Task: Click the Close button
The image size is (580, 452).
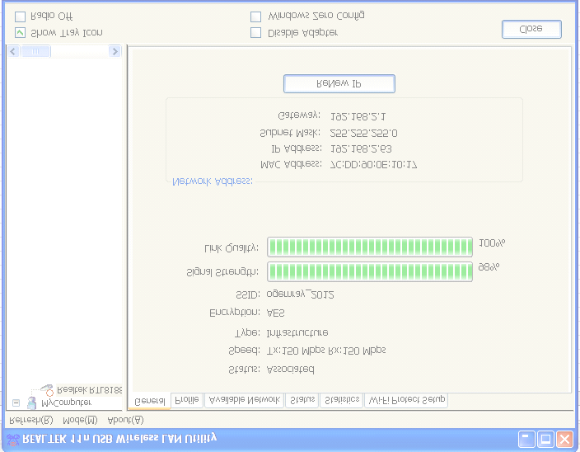Action: tap(531, 29)
